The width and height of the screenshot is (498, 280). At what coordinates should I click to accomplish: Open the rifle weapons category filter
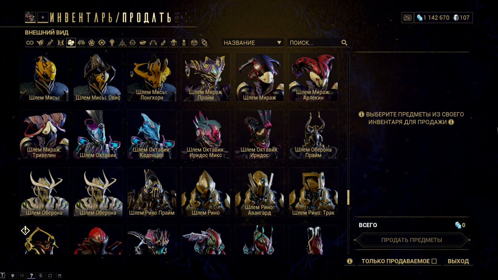(x=50, y=43)
